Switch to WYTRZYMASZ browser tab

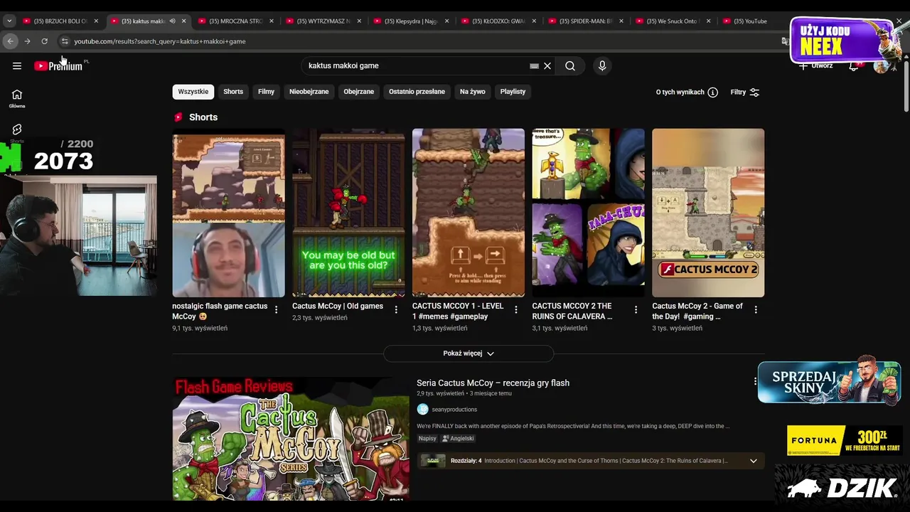point(322,21)
